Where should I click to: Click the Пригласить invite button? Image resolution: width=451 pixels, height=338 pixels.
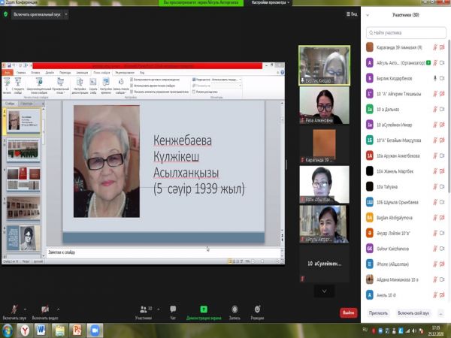coord(379,312)
